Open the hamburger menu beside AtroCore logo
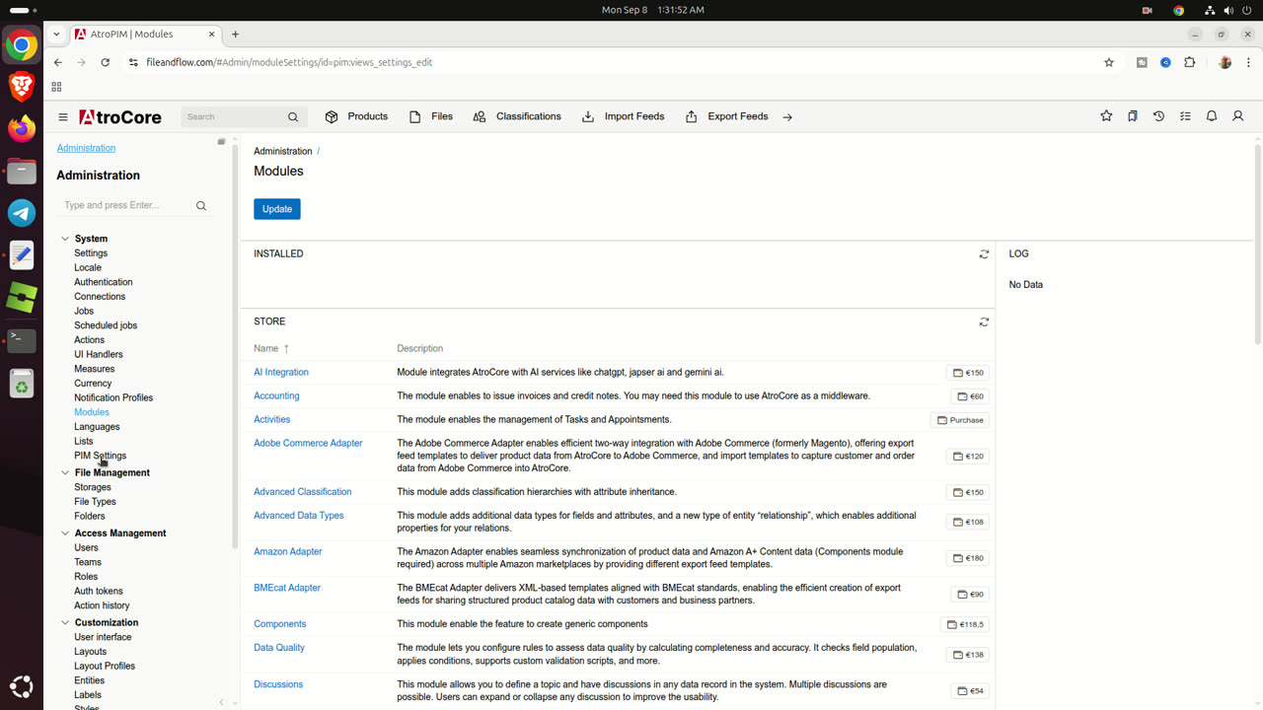This screenshot has height=710, width=1263. tap(63, 116)
